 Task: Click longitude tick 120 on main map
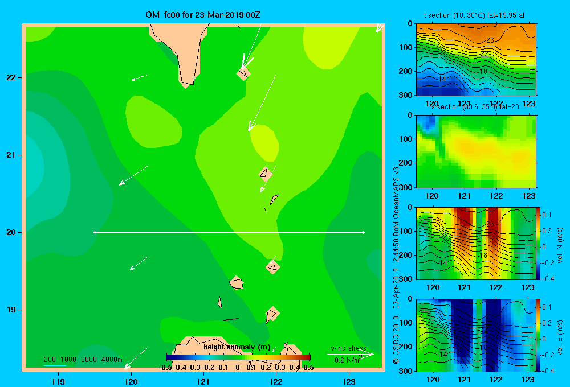(x=131, y=381)
